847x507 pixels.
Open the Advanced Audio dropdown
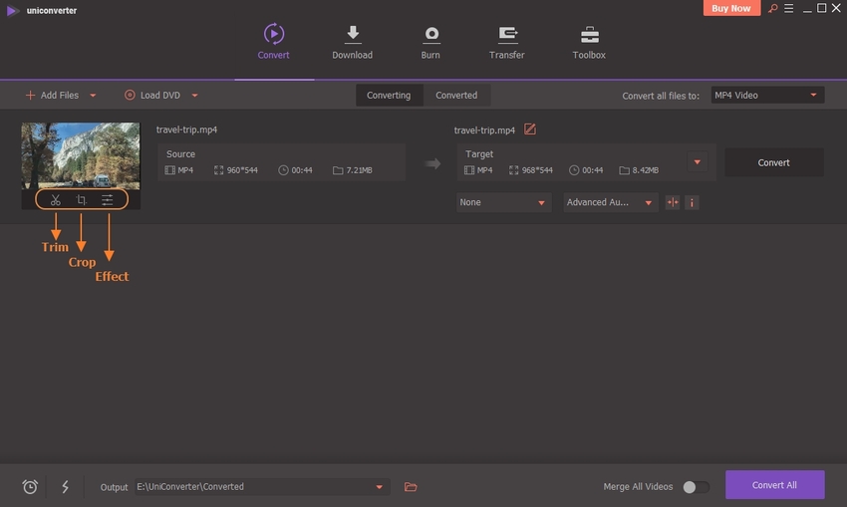[609, 202]
